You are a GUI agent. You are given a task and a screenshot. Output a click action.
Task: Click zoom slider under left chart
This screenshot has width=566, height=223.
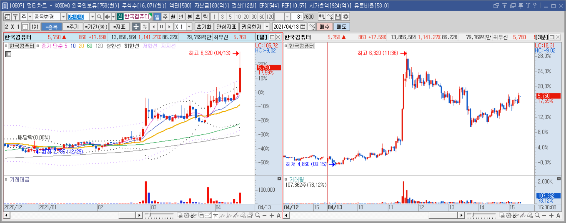click(x=159, y=215)
